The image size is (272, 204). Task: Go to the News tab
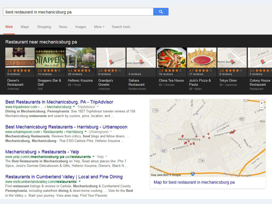coord(63,27)
